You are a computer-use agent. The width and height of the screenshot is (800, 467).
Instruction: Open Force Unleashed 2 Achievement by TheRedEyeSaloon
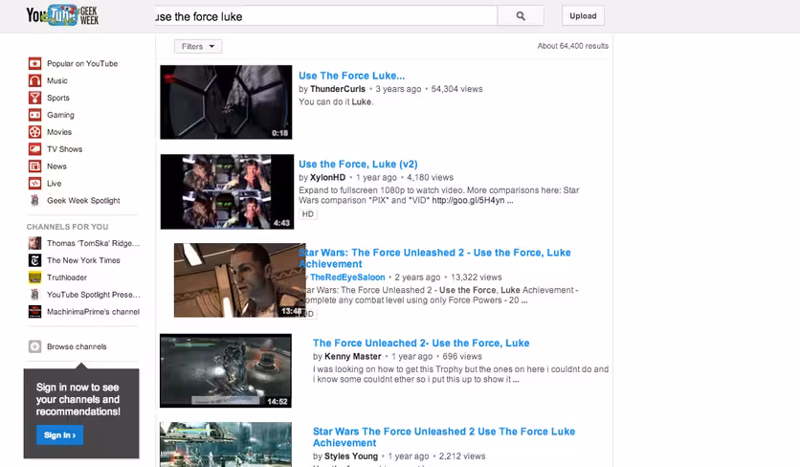click(434, 257)
